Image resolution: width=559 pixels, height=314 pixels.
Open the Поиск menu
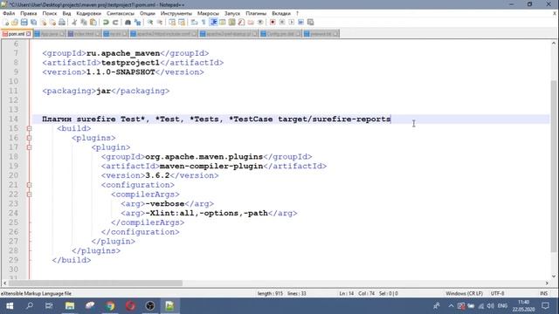[x=50, y=13]
